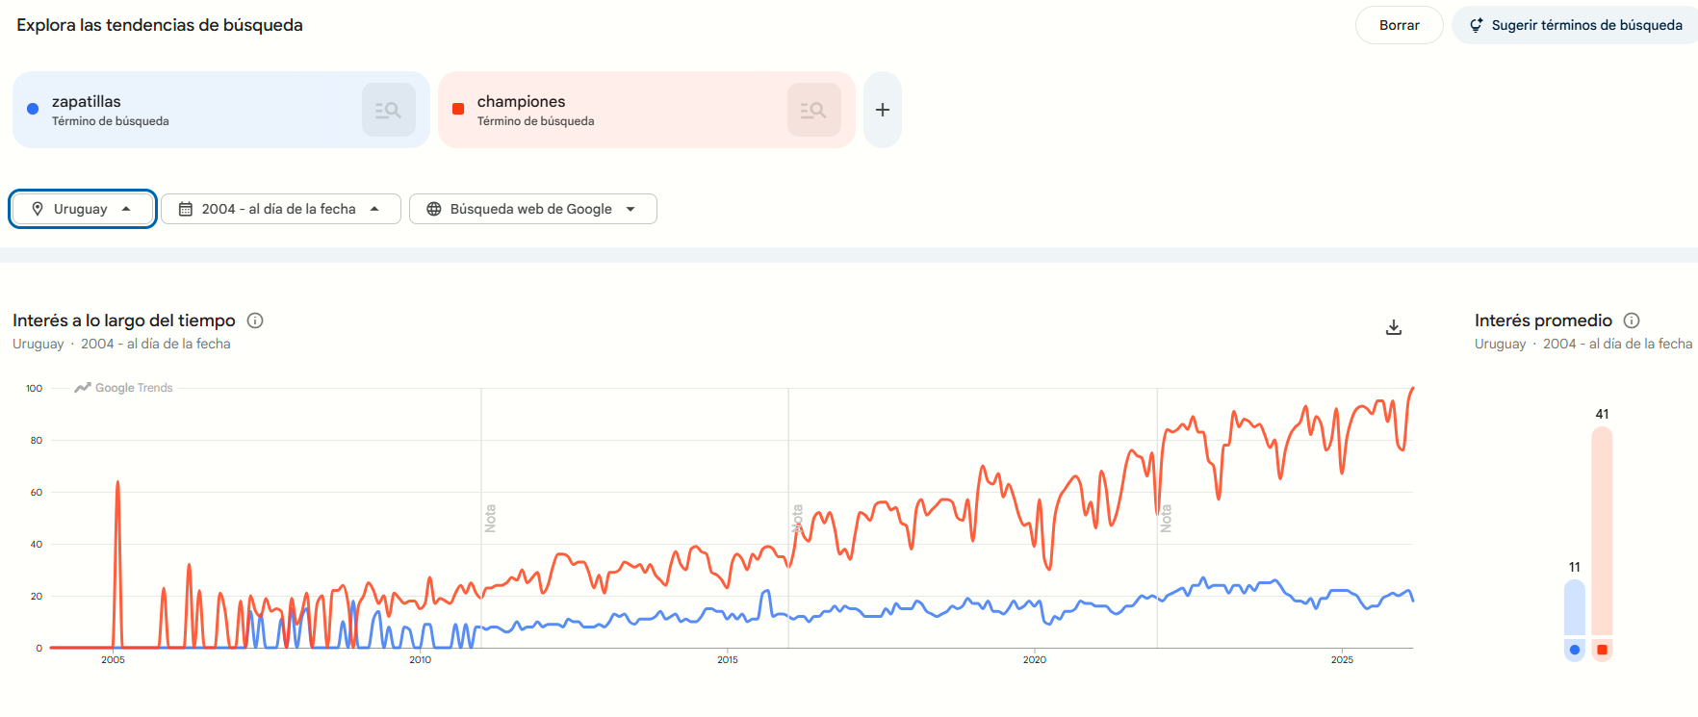This screenshot has width=1698, height=717.
Task: Open the 2004 - al día de la fecha date dropdown
Action: coord(280,208)
